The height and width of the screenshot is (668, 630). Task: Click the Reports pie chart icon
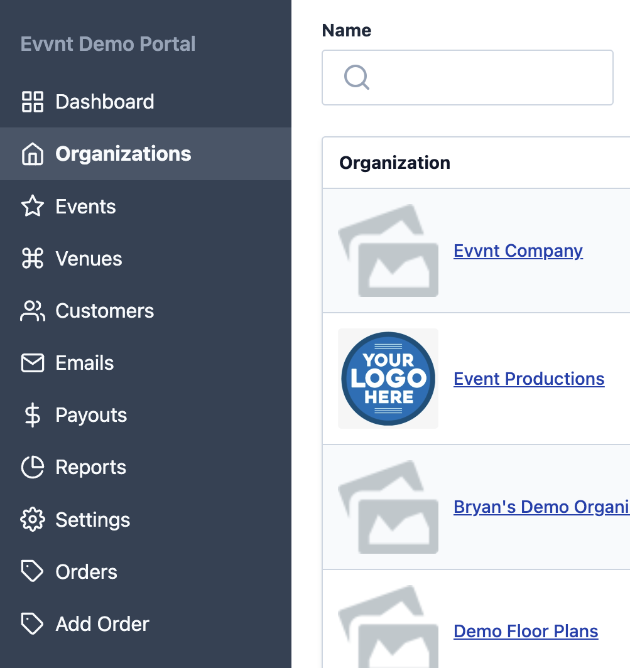point(33,467)
